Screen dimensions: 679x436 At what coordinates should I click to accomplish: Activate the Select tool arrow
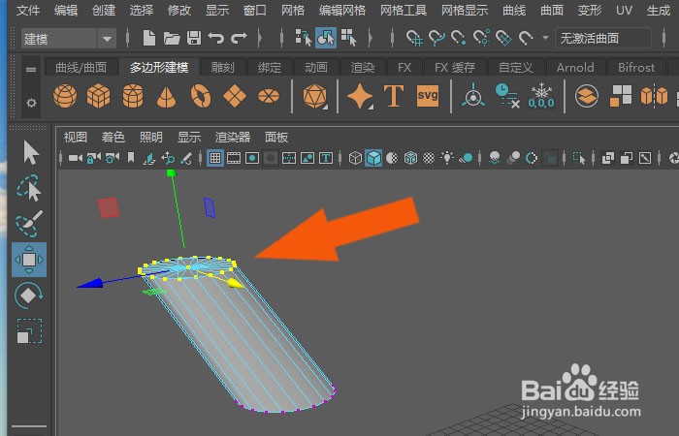tap(30, 152)
